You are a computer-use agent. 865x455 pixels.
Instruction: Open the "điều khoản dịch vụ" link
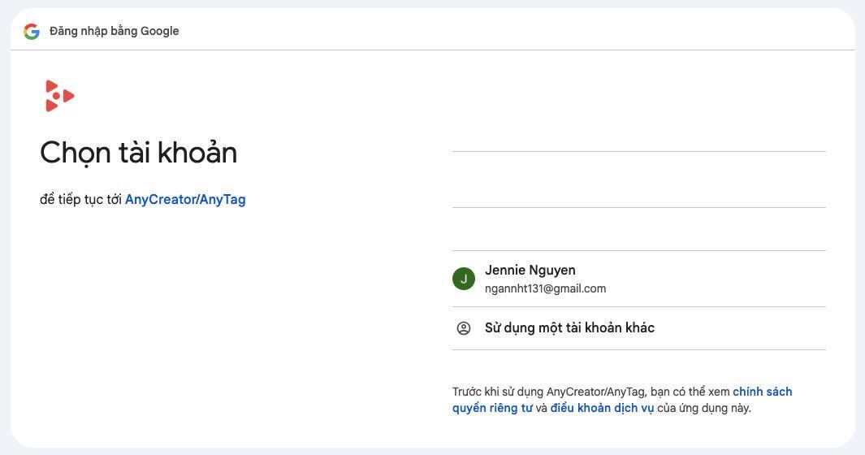click(x=602, y=408)
